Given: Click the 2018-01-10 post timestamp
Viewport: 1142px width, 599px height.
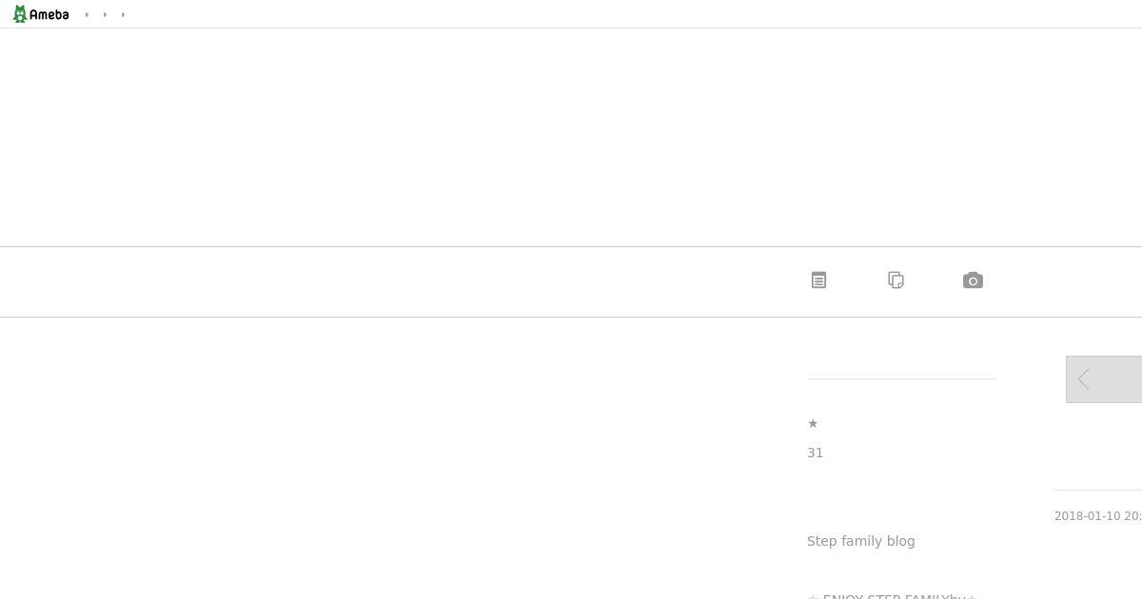Looking at the screenshot, I should coord(1098,516).
